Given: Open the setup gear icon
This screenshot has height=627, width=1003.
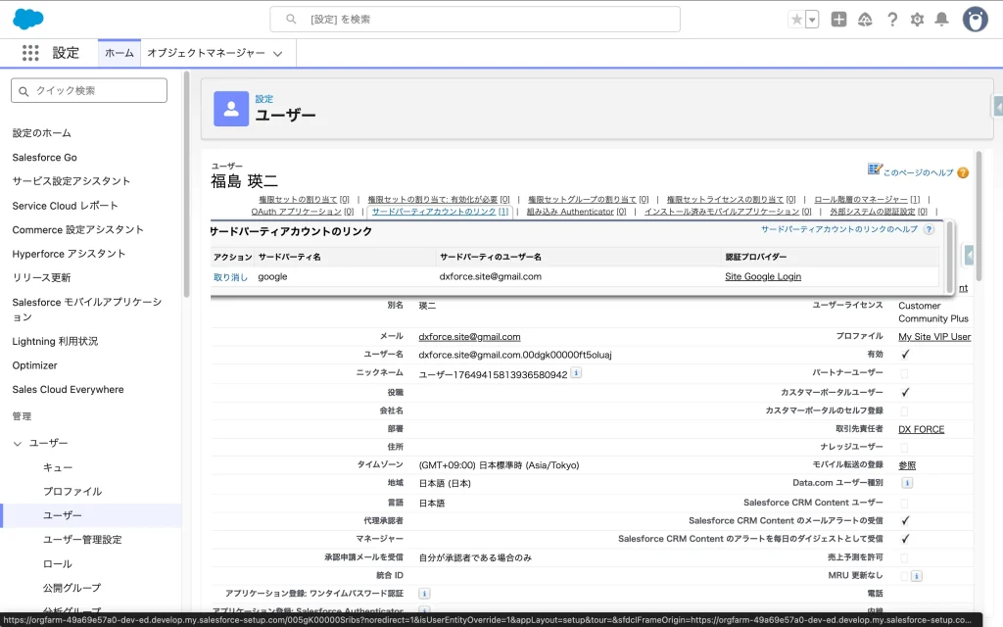Looking at the screenshot, I should (x=917, y=20).
